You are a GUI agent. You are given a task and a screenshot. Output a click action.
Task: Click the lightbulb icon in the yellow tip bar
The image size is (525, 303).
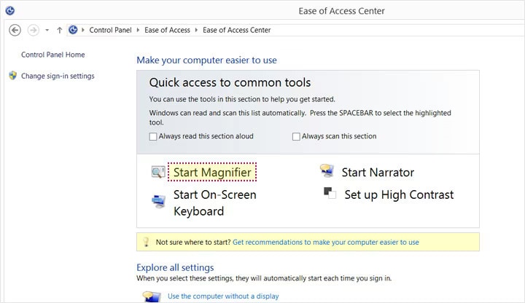point(145,242)
